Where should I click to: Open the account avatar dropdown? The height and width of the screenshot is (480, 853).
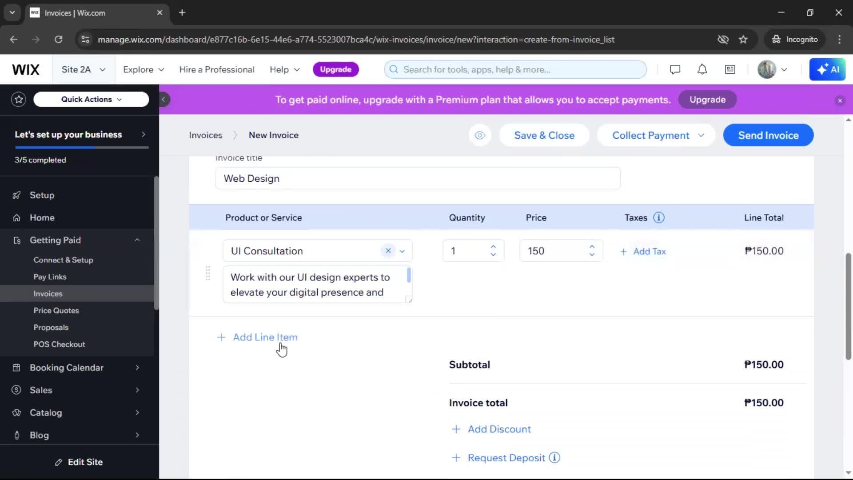[x=773, y=70]
